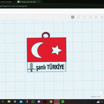Screen dimensions: 104x104
Task: Open the green Razer app taskbar icon
Action: point(63,102)
